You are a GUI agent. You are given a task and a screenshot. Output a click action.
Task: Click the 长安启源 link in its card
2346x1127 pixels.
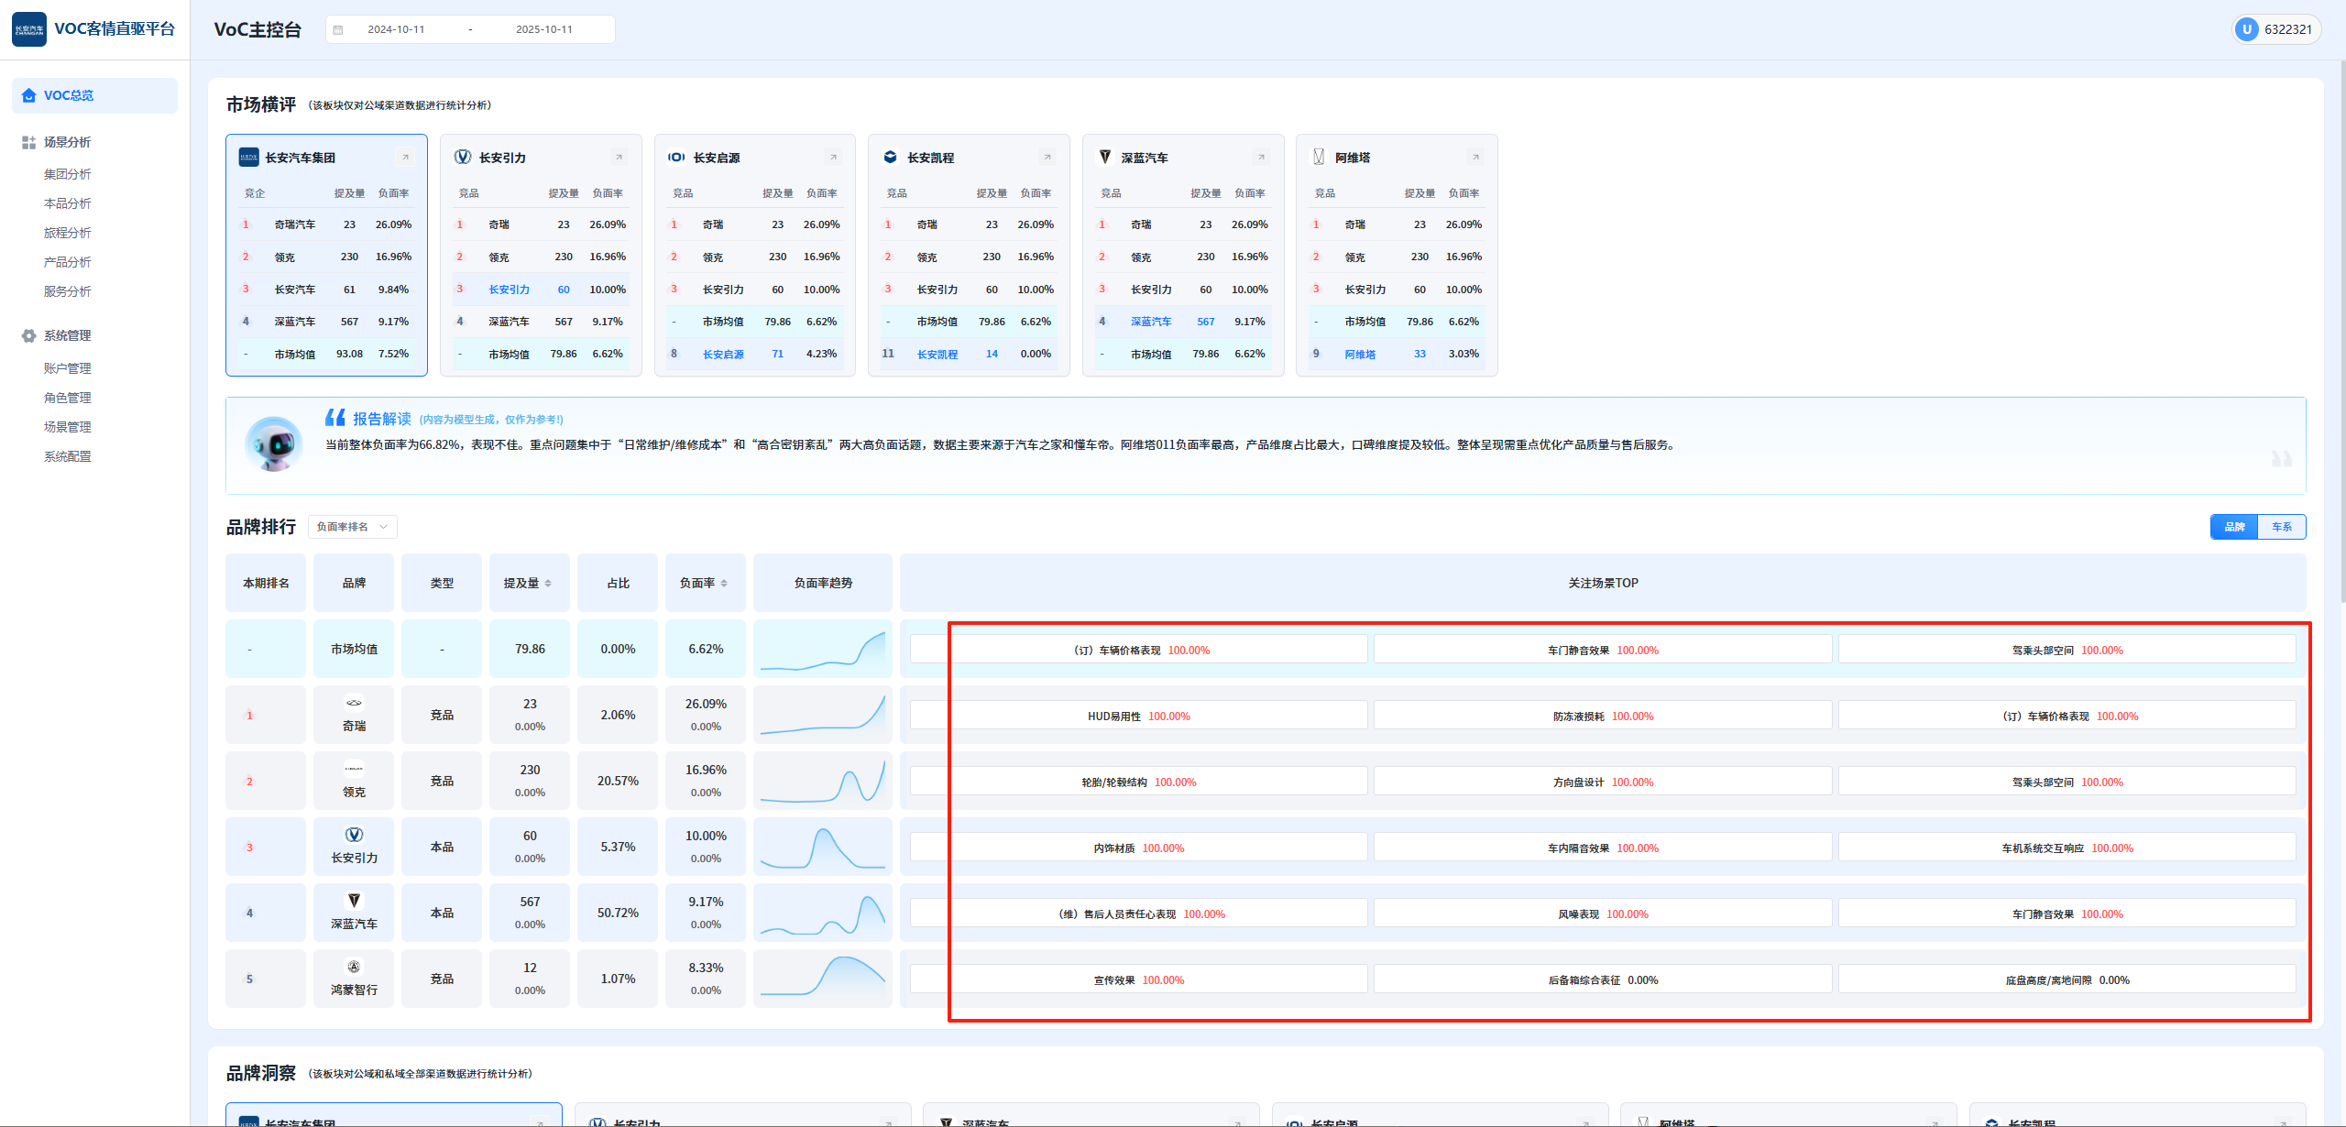coord(723,355)
